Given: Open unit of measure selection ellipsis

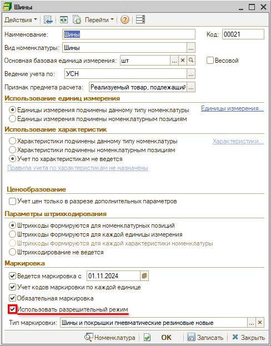Looking at the screenshot, I should [x=174, y=61].
